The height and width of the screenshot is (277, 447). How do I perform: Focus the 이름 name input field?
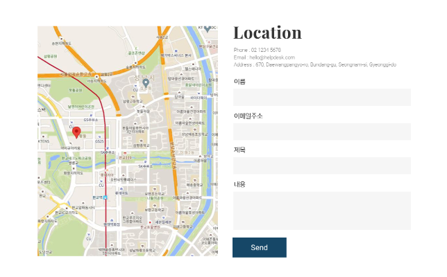(321, 97)
